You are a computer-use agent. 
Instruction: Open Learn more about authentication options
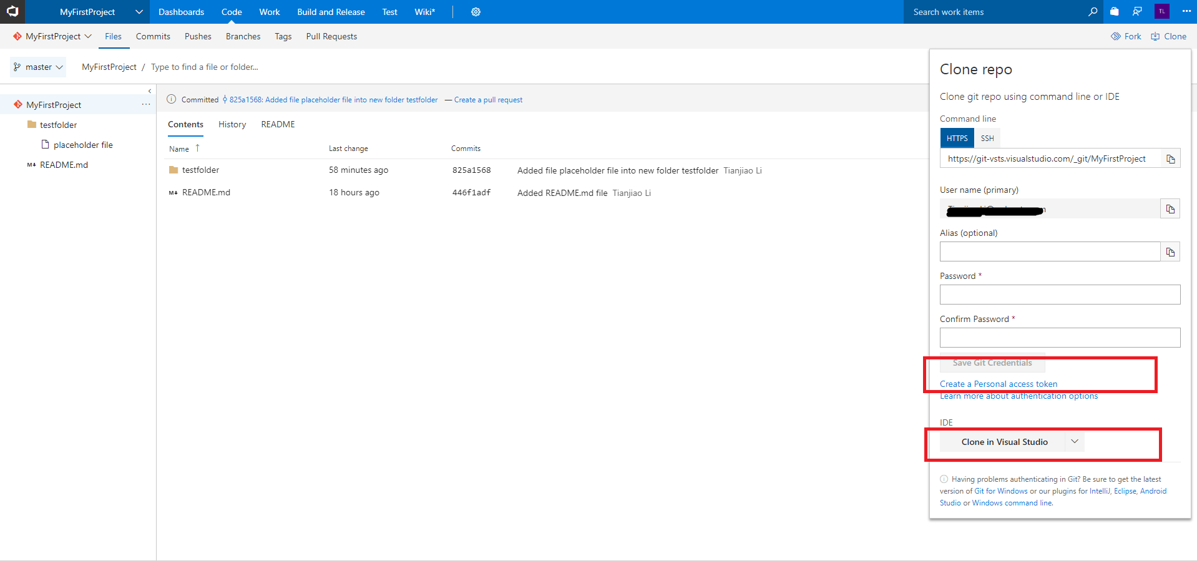1019,396
